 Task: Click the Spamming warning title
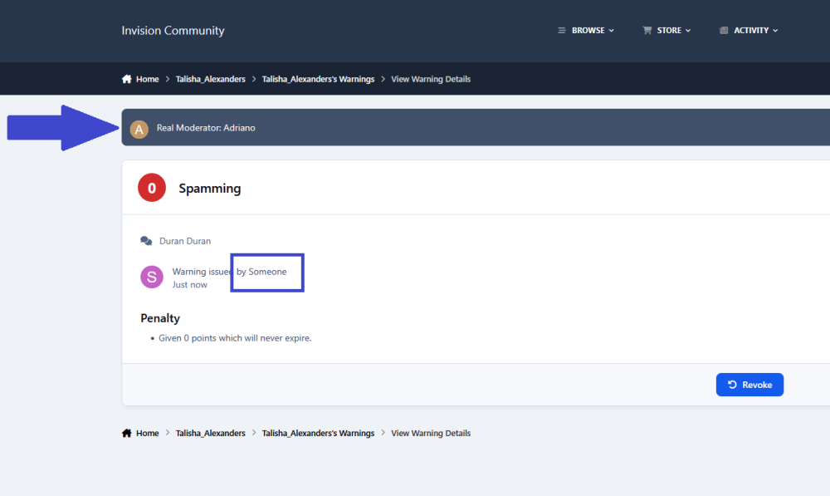pyautogui.click(x=210, y=189)
